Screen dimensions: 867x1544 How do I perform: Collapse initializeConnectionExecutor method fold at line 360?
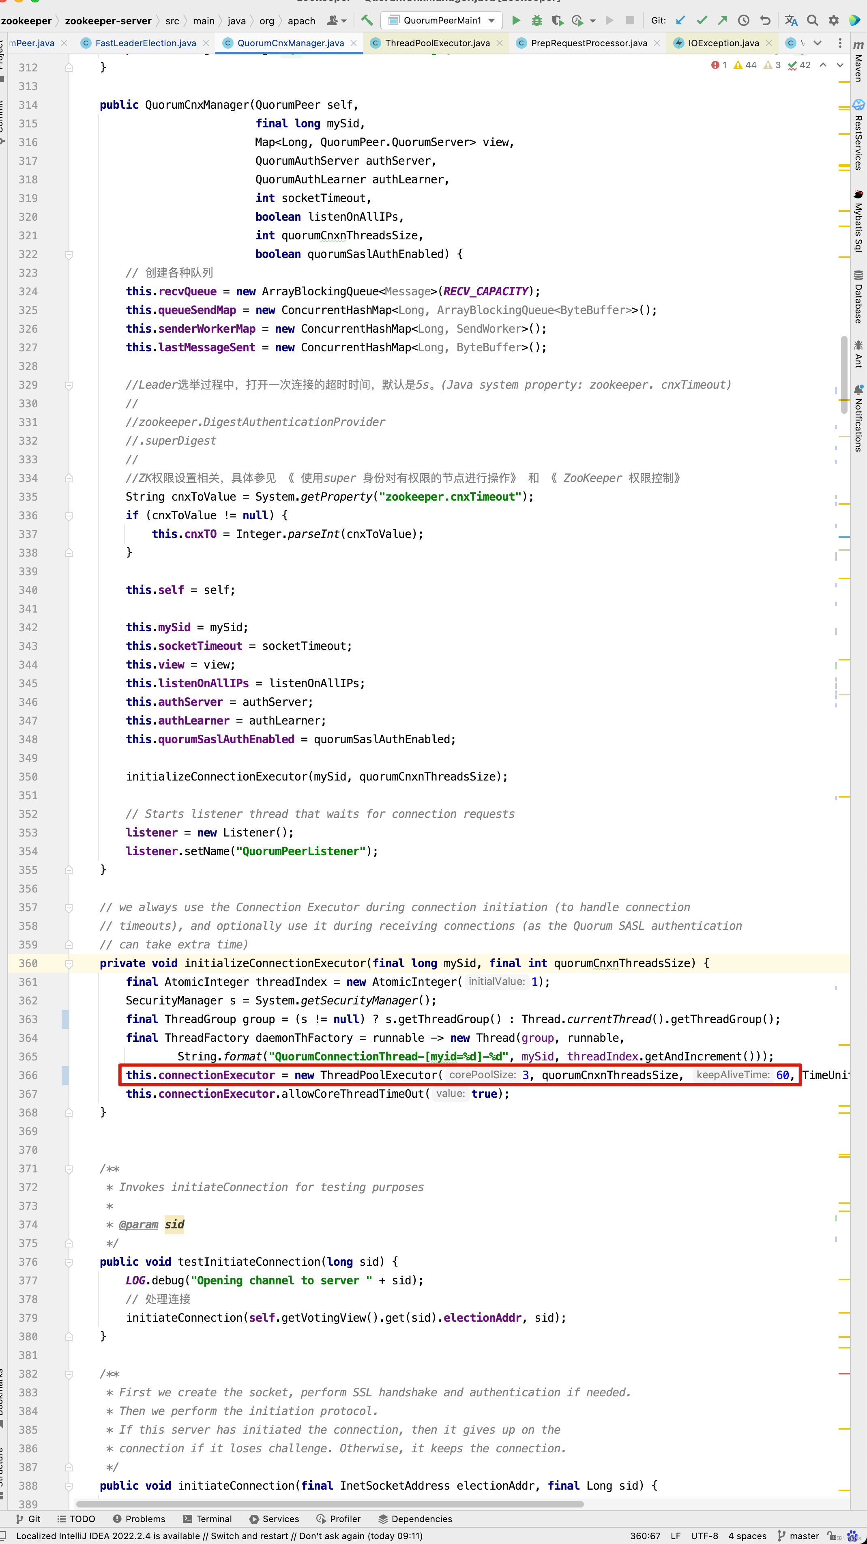(69, 964)
